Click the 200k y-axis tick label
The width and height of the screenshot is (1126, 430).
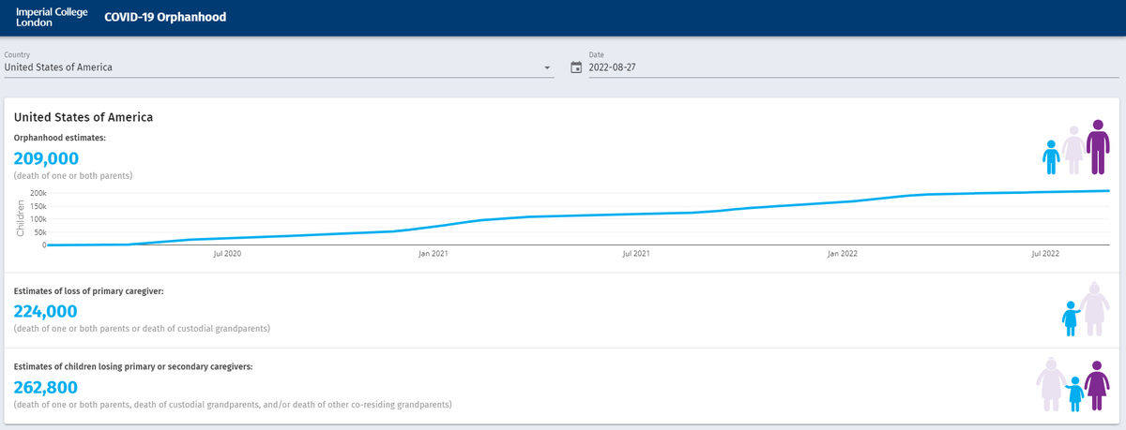37,193
